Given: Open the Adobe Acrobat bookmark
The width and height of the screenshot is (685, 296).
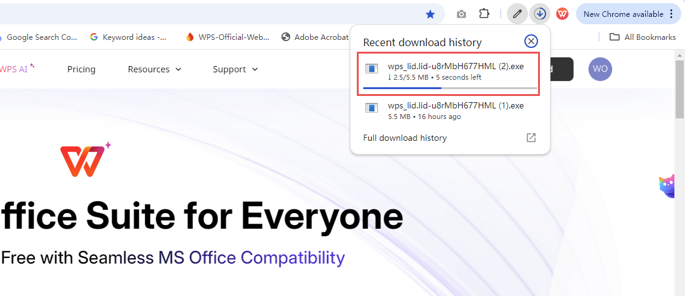Looking at the screenshot, I should click(316, 37).
